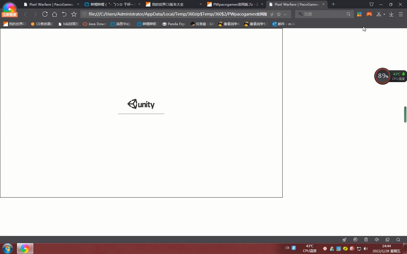The width and height of the screenshot is (407, 254).
Task: Close the 哔哩哔哩 tab
Action: tap(140, 4)
